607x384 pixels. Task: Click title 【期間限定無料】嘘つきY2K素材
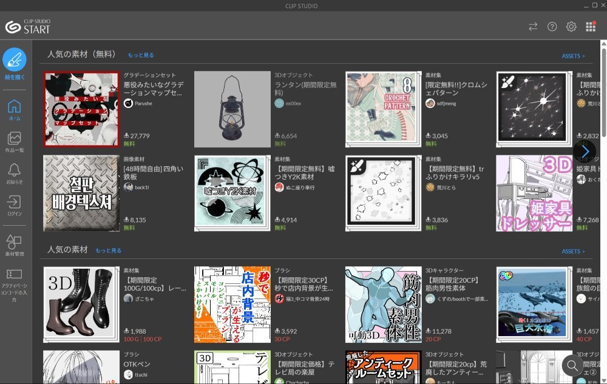pyautogui.click(x=305, y=172)
